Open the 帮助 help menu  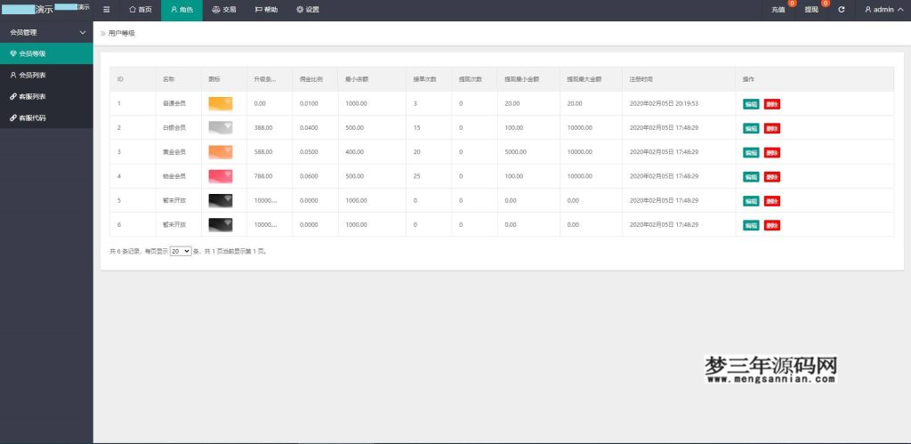tap(266, 10)
